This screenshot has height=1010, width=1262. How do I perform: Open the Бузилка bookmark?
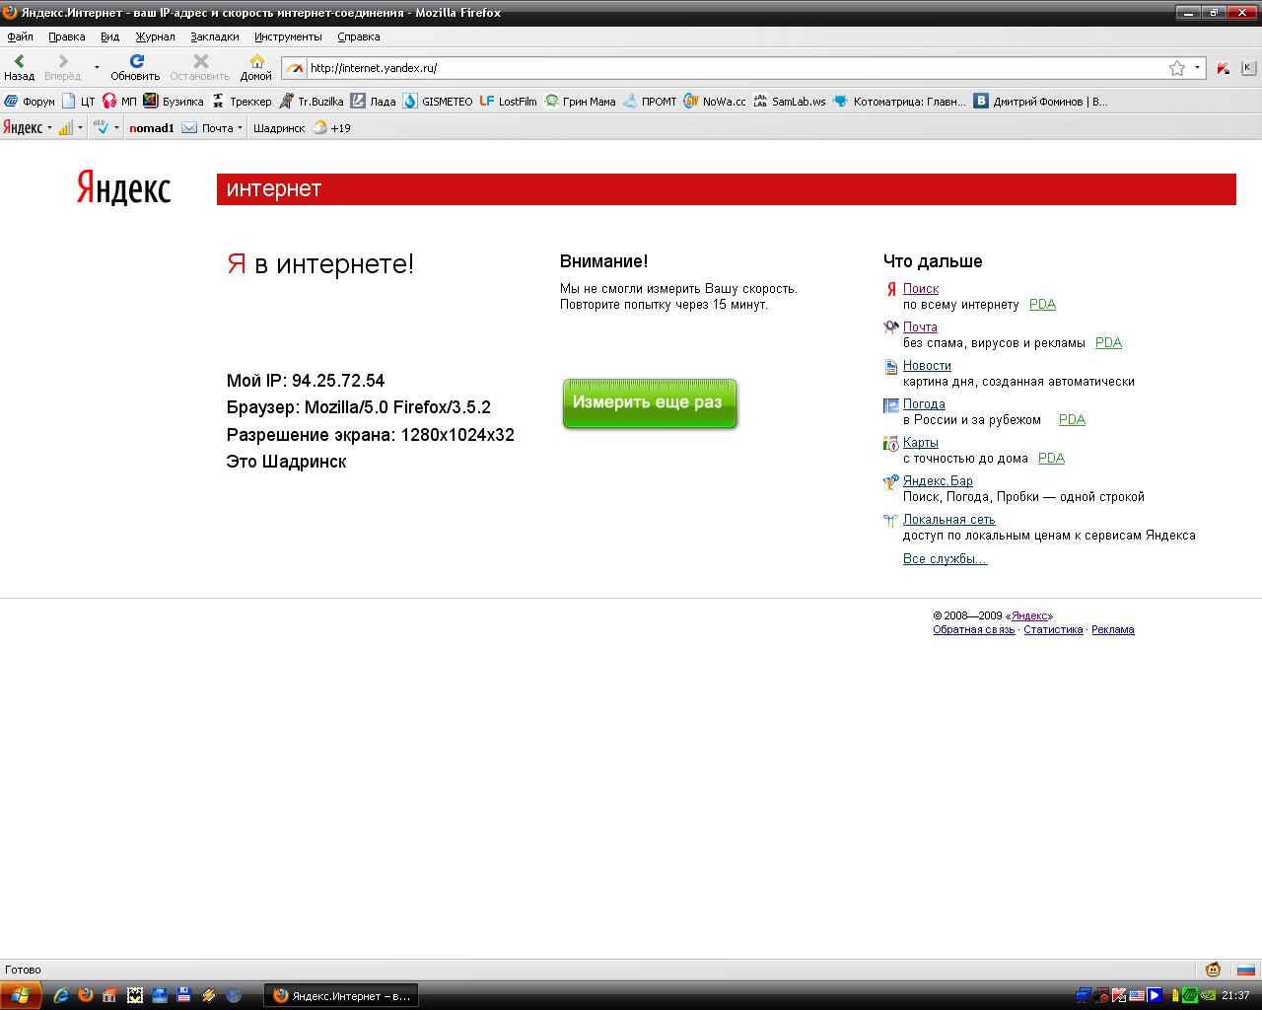(x=174, y=101)
